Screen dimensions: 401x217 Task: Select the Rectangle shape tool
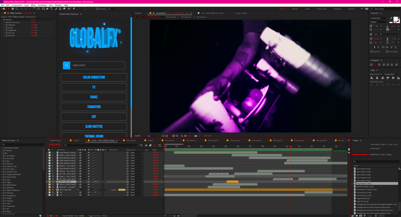coord(43,9)
